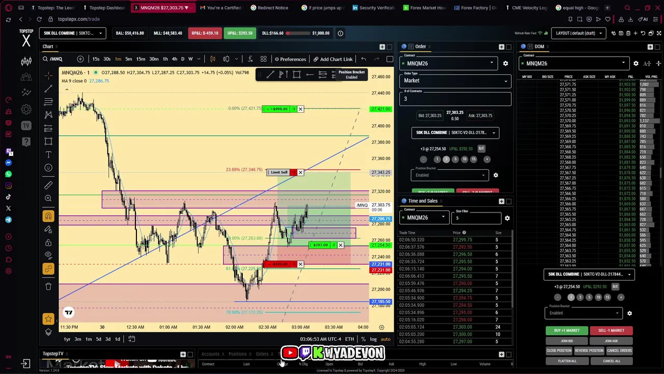
Task: Click the DLL info circle icon
Action: tap(340, 33)
